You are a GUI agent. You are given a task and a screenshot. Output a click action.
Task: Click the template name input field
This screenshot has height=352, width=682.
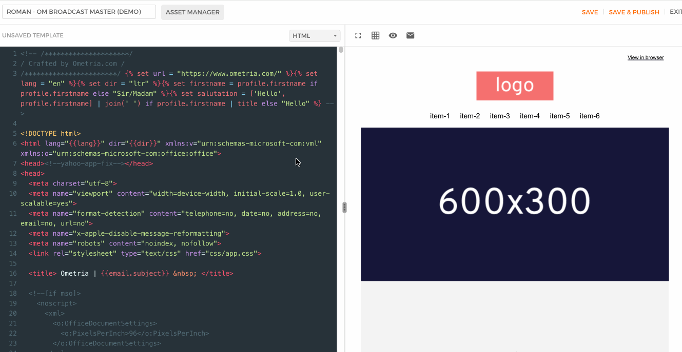click(x=79, y=12)
